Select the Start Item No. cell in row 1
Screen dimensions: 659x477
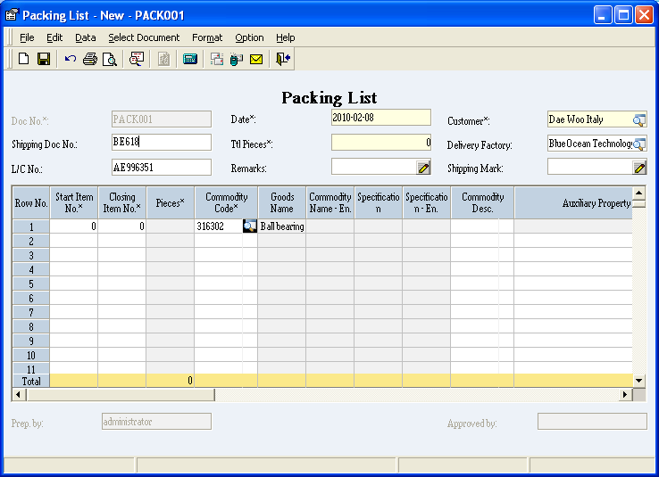[x=74, y=226]
